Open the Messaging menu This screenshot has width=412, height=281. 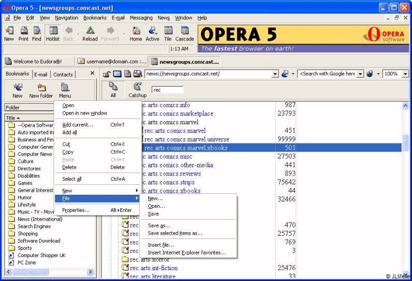click(141, 18)
